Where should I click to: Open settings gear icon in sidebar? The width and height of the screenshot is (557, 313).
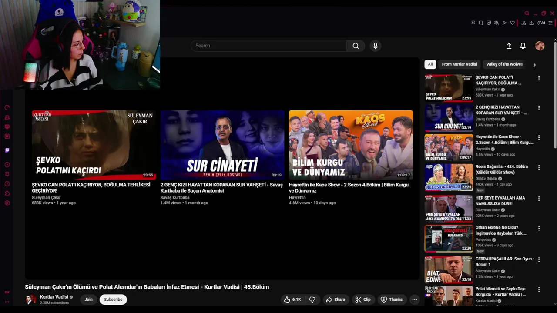tap(7, 203)
